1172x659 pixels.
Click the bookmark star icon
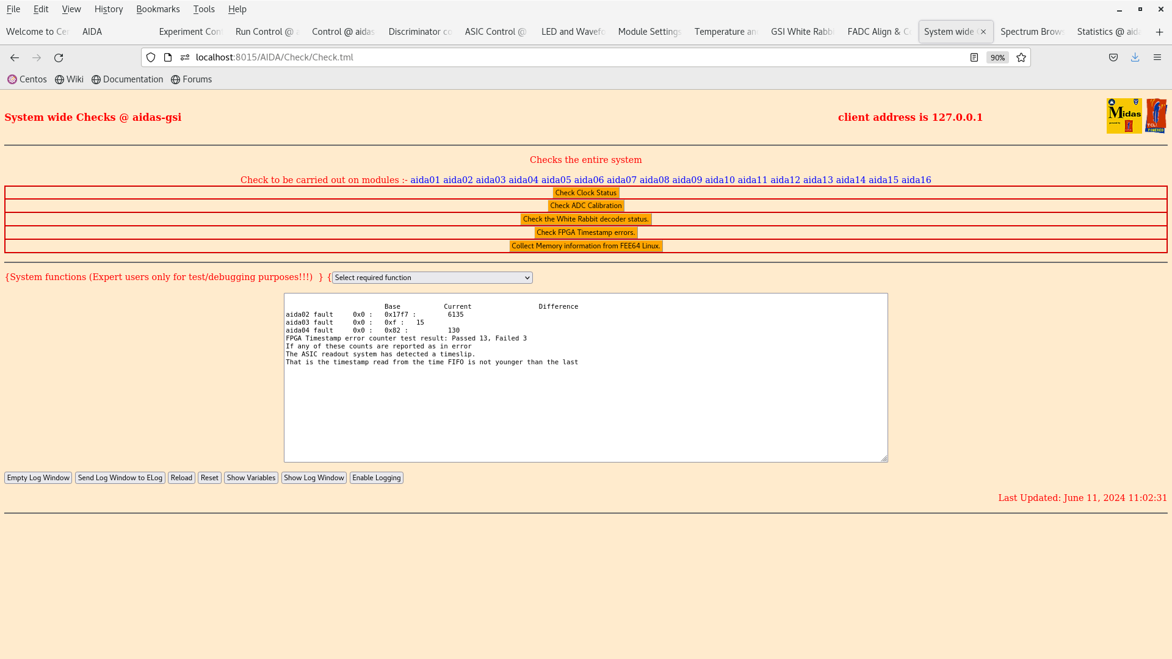click(x=1021, y=57)
